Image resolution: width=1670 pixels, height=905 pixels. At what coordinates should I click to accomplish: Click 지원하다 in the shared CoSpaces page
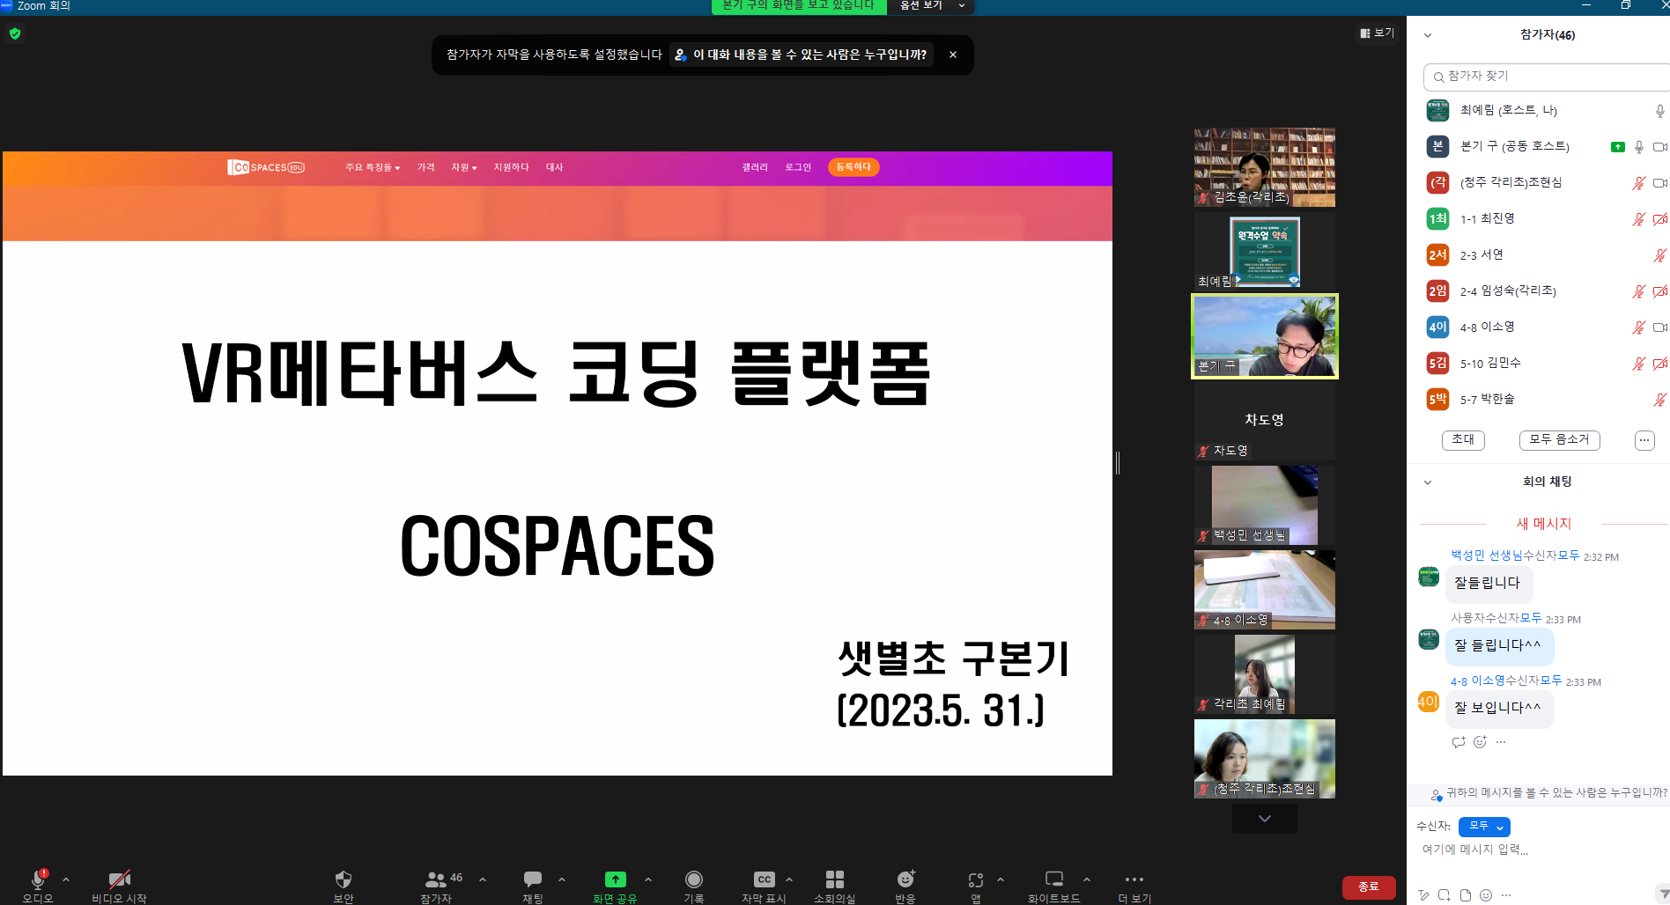[x=511, y=167]
